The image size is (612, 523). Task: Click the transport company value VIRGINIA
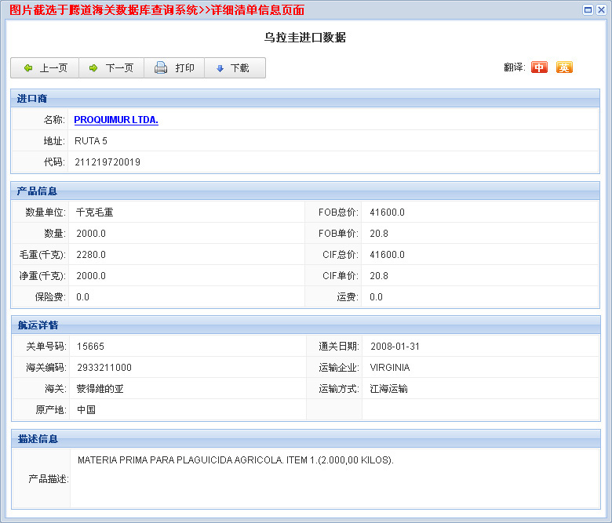coord(390,368)
